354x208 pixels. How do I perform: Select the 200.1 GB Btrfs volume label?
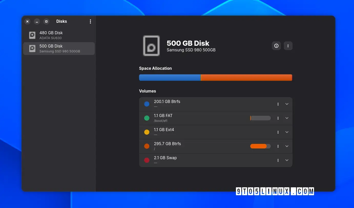167,101
